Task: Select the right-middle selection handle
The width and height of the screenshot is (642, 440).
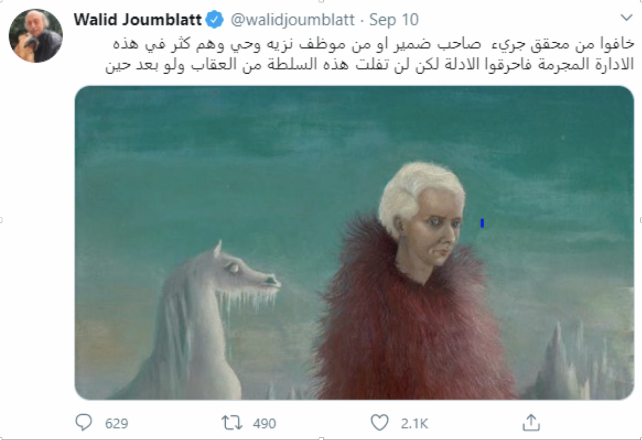Action: pyautogui.click(x=640, y=219)
